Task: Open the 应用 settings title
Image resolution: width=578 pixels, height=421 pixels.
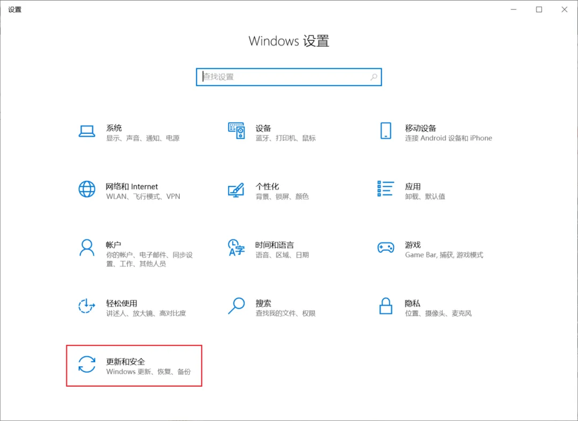Action: 413,186
